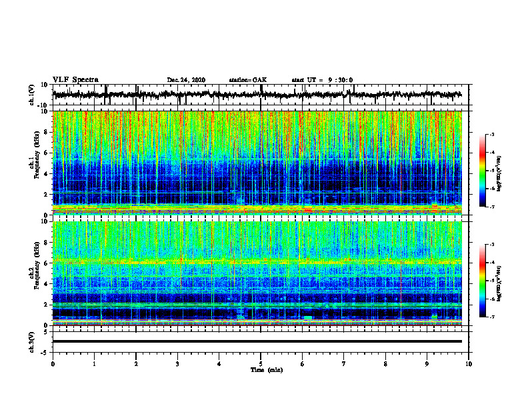Click the "start UT = 9:30:0" text
The height and width of the screenshot is (408, 528).
point(322,80)
